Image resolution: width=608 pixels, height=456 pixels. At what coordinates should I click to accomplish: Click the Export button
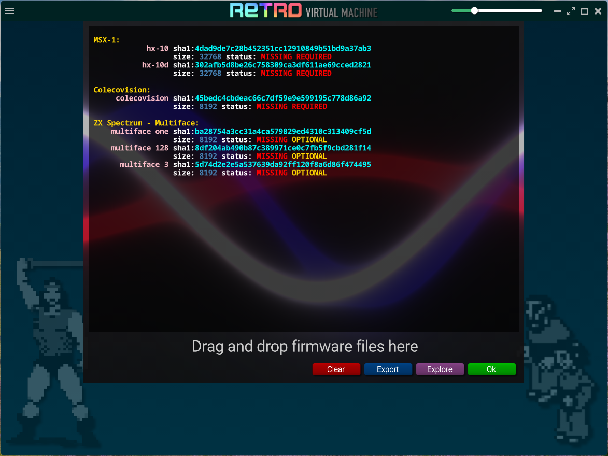click(388, 369)
